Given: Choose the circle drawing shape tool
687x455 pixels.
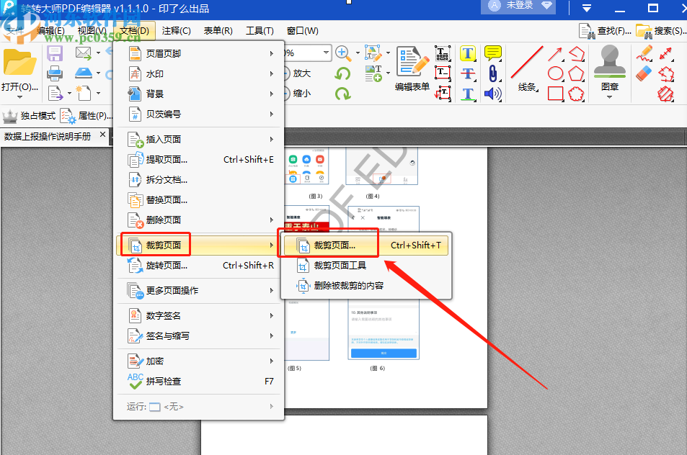Looking at the screenshot, I should [555, 73].
